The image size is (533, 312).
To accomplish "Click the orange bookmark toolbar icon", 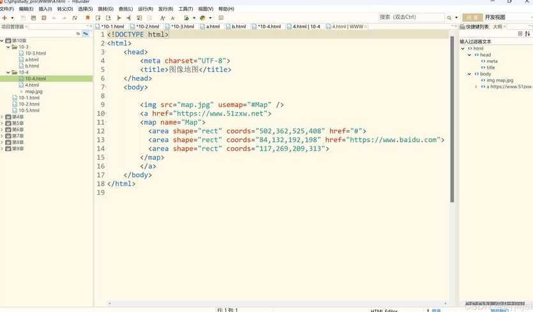I will pyautogui.click(x=87, y=18).
